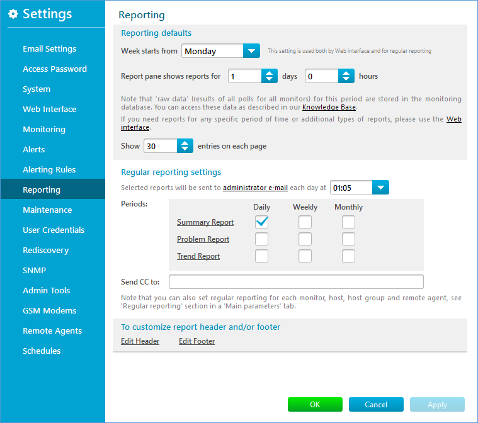
Task: Open the Problem Report link
Action: coord(203,239)
